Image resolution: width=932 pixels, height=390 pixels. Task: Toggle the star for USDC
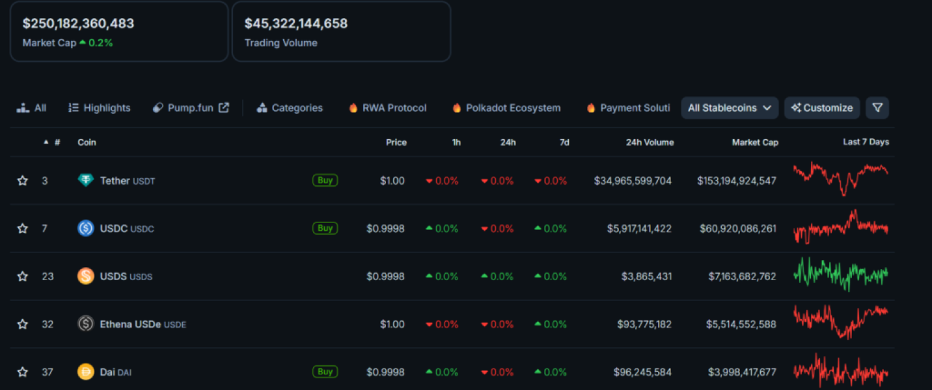(23, 228)
